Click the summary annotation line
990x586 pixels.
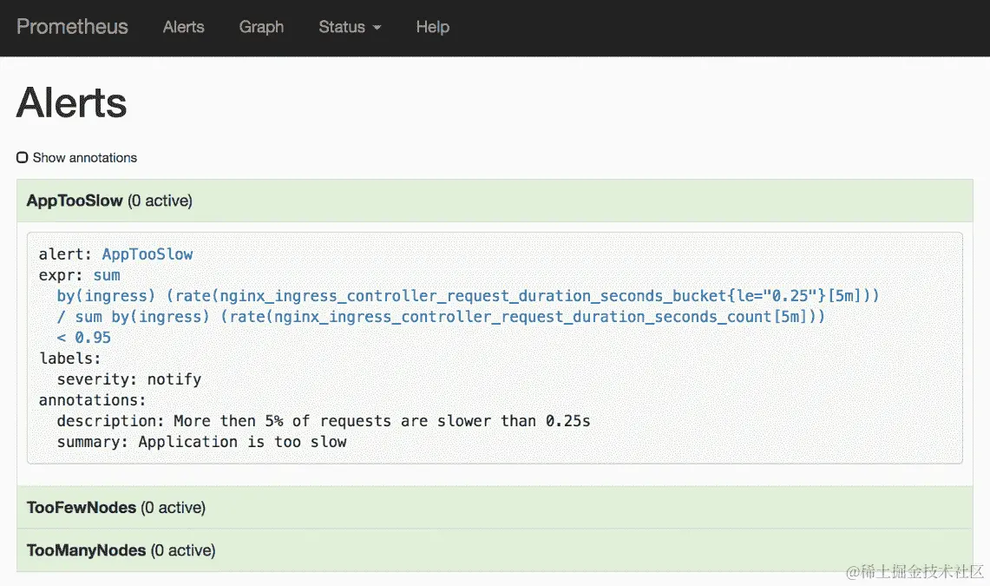pos(201,442)
